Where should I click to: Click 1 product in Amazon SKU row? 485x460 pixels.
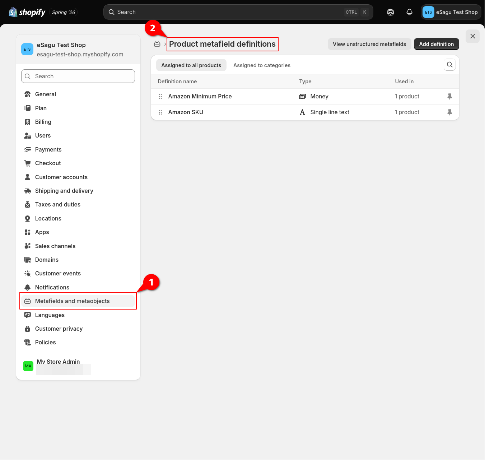(407, 112)
